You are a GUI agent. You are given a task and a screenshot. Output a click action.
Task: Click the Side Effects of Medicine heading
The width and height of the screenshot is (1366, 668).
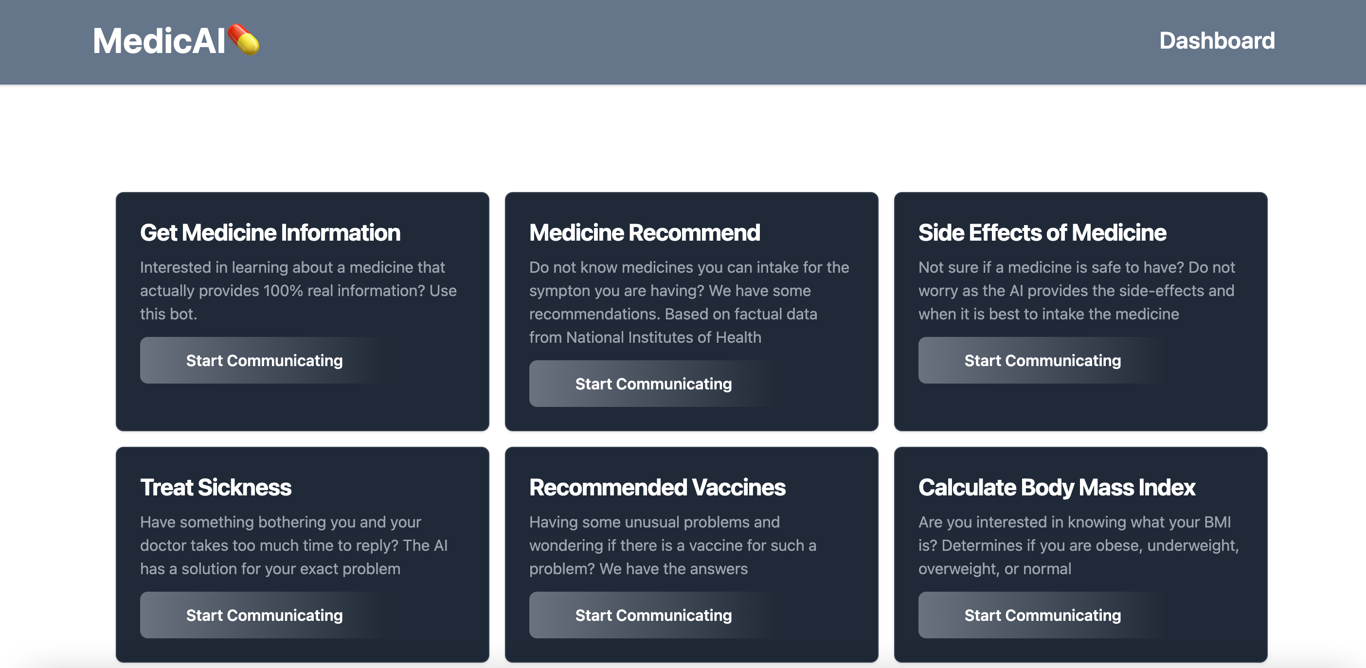[x=1042, y=232]
